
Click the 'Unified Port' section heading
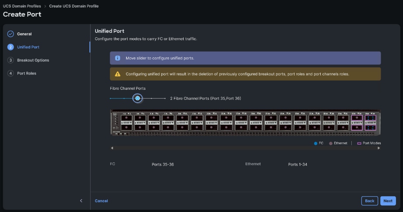[110, 31]
